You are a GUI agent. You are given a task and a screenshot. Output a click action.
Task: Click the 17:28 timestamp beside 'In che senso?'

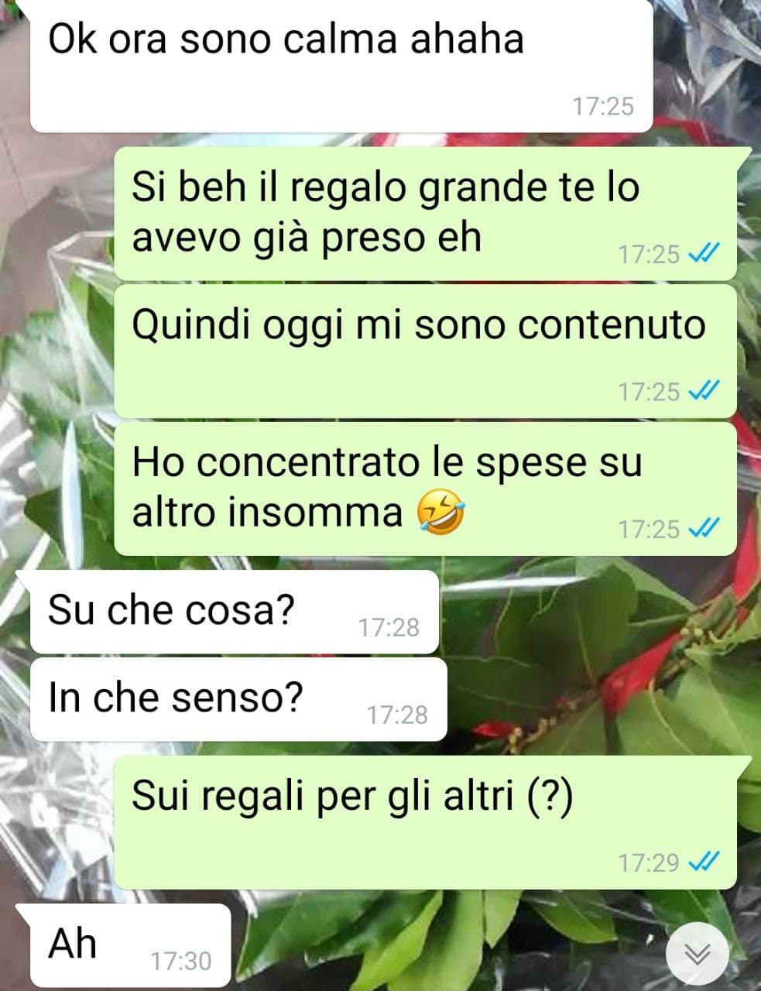[397, 715]
